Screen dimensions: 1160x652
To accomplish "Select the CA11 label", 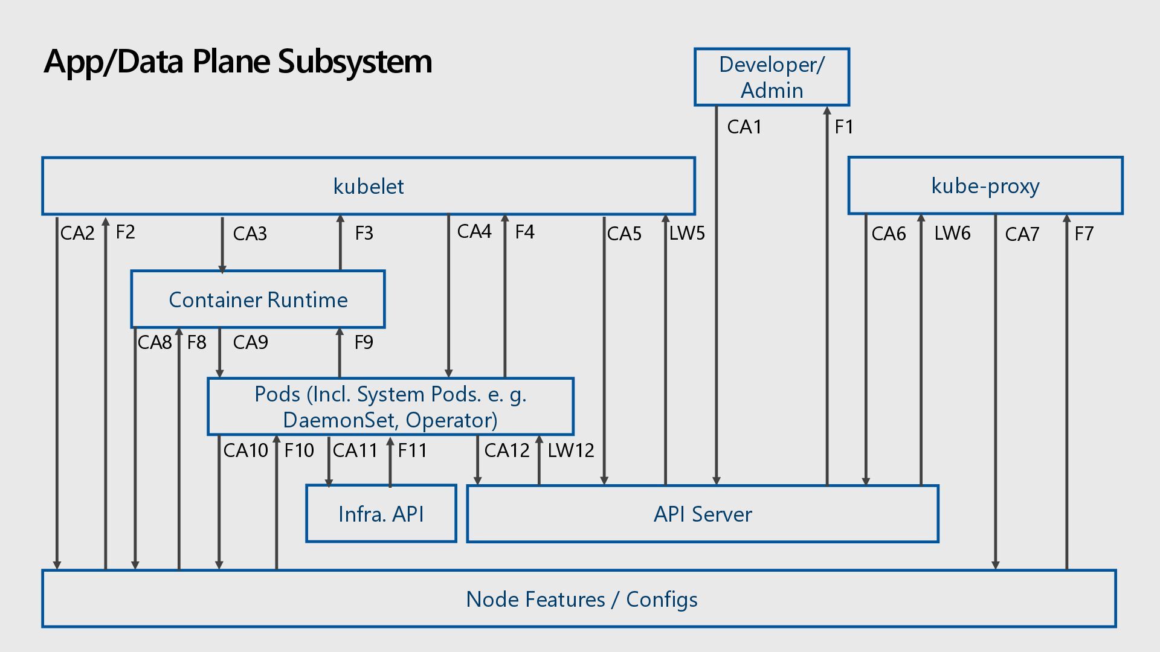I will [x=355, y=450].
